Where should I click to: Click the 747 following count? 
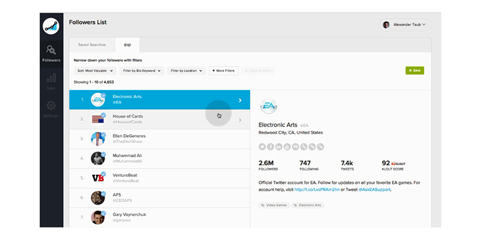click(x=305, y=163)
